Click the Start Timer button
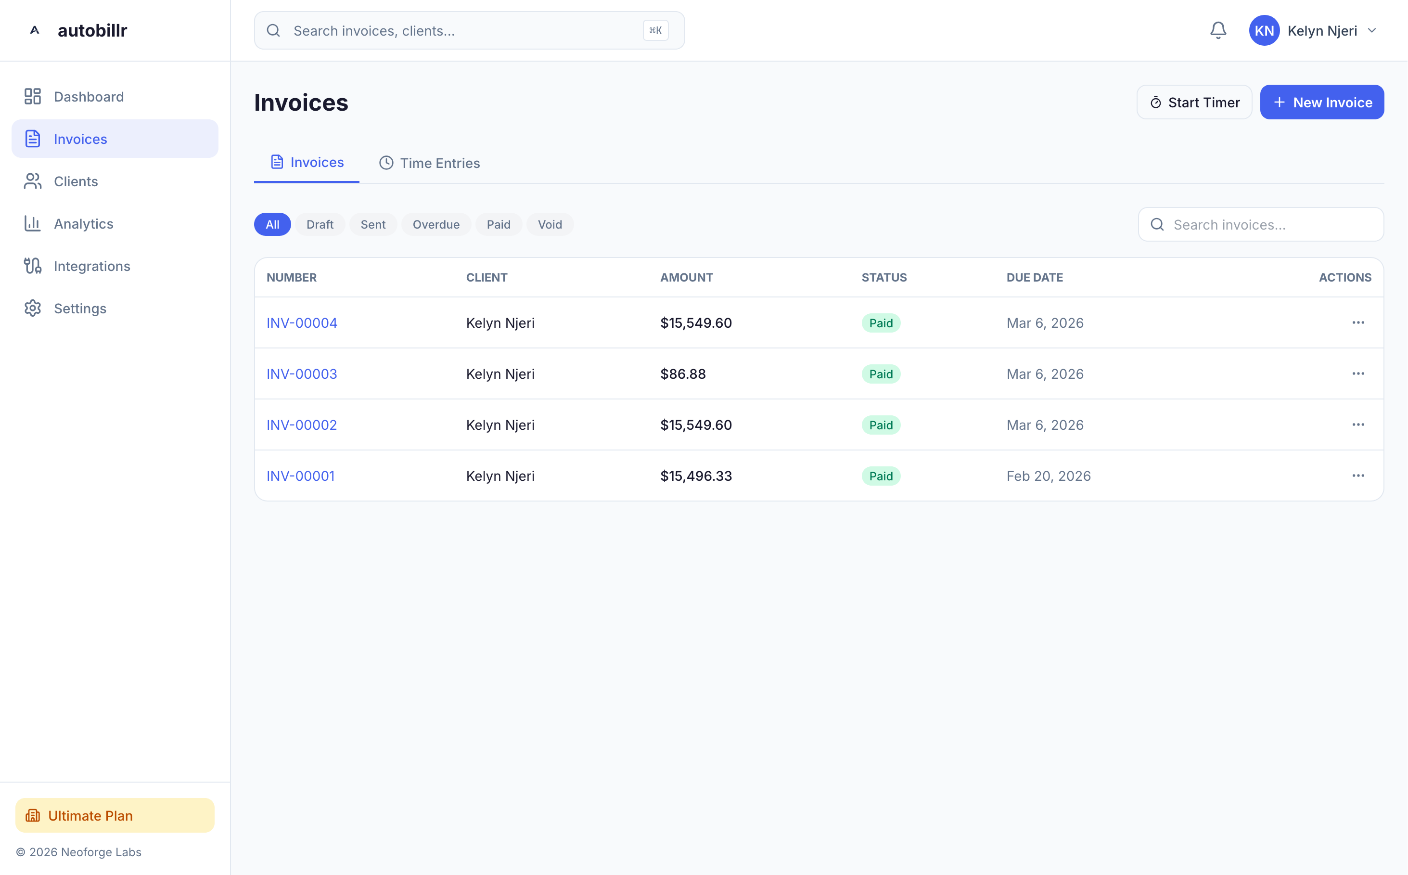 pyautogui.click(x=1194, y=102)
